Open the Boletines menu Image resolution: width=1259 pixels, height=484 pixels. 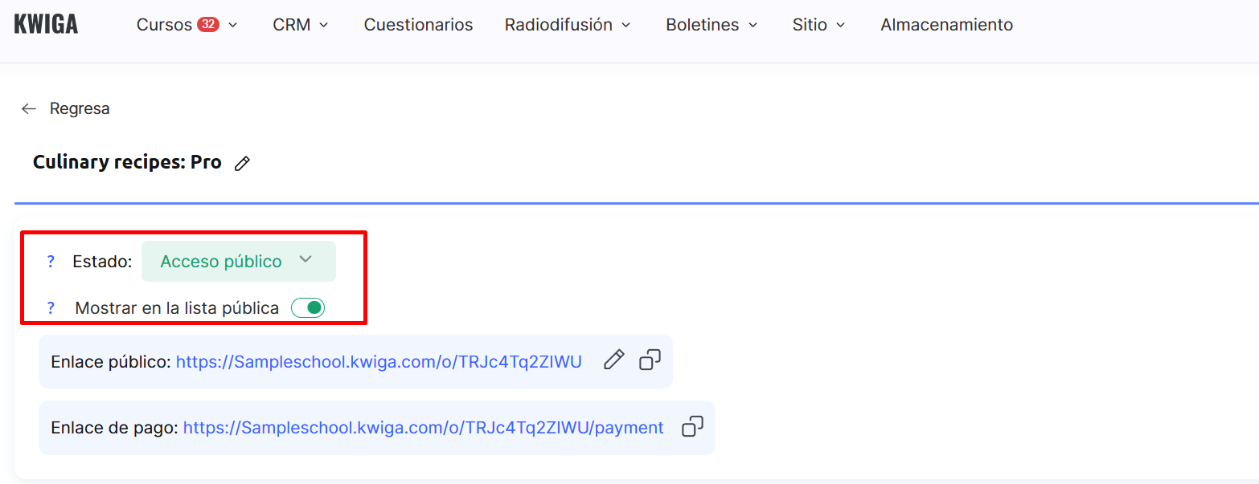712,25
